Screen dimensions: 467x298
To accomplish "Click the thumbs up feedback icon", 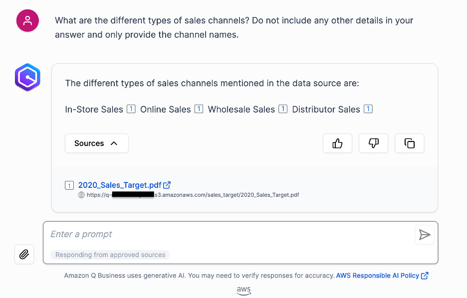I will coord(337,144).
